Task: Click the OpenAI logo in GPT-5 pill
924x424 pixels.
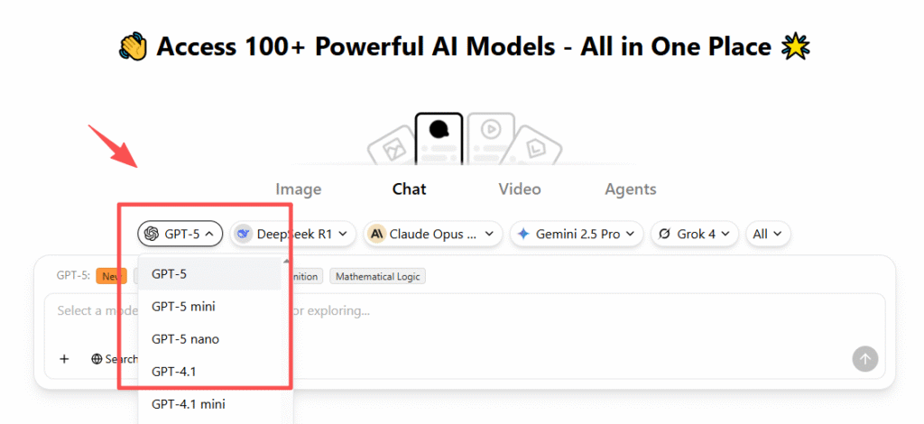Action: coord(152,234)
